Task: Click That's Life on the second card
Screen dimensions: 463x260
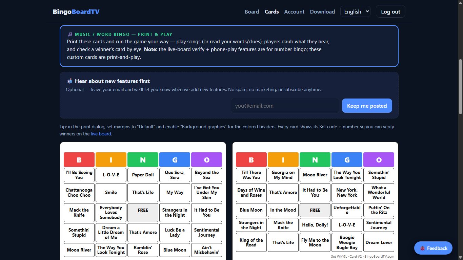Action: tap(283, 242)
